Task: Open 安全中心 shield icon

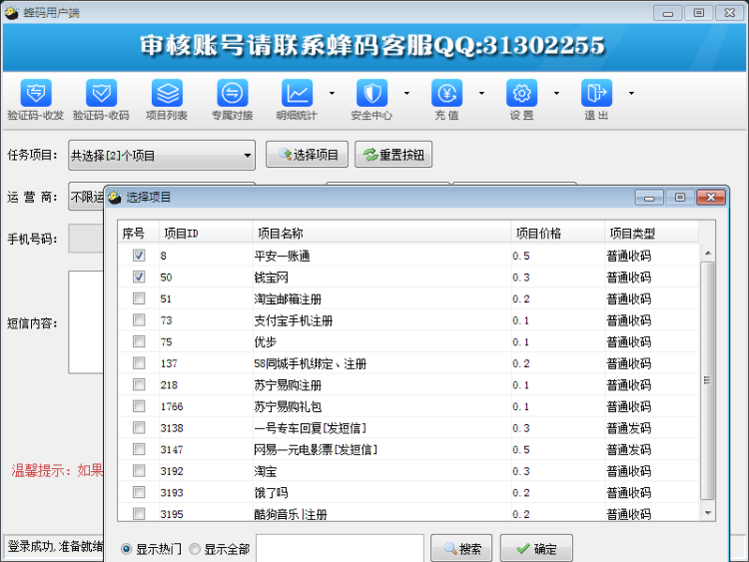Action: pyautogui.click(x=373, y=93)
